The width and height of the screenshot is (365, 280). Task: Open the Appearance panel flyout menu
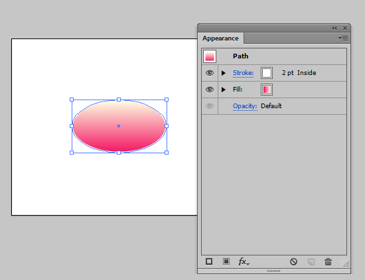[x=343, y=38]
